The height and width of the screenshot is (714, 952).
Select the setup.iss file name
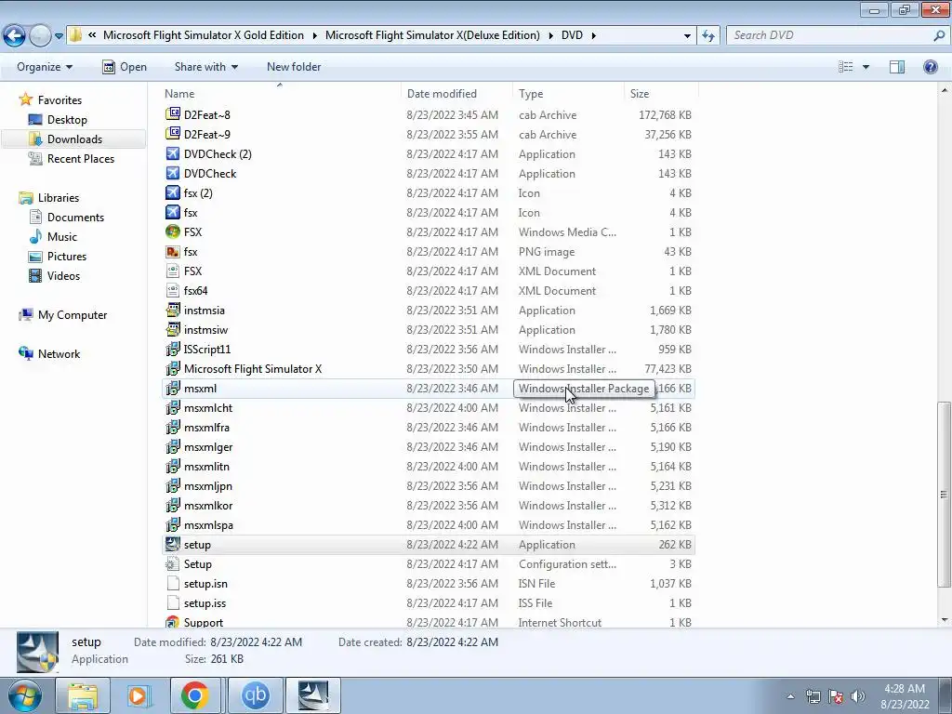(205, 602)
